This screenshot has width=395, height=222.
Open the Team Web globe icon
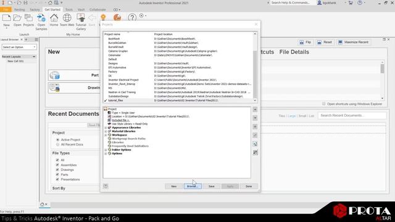point(67,18)
